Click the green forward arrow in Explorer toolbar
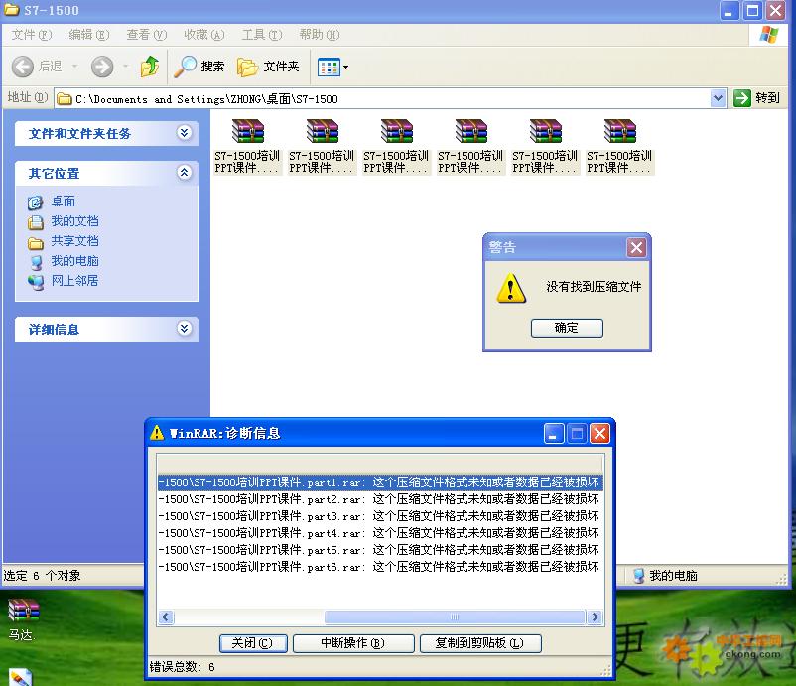This screenshot has height=686, width=796. click(102, 67)
